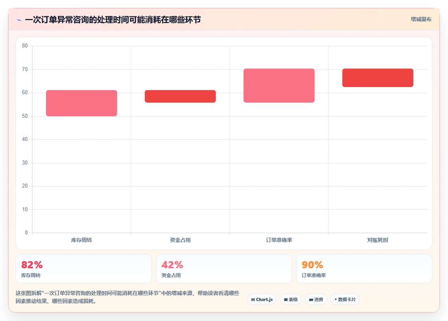Select the Chart.js tag chip

pyautogui.click(x=262, y=299)
